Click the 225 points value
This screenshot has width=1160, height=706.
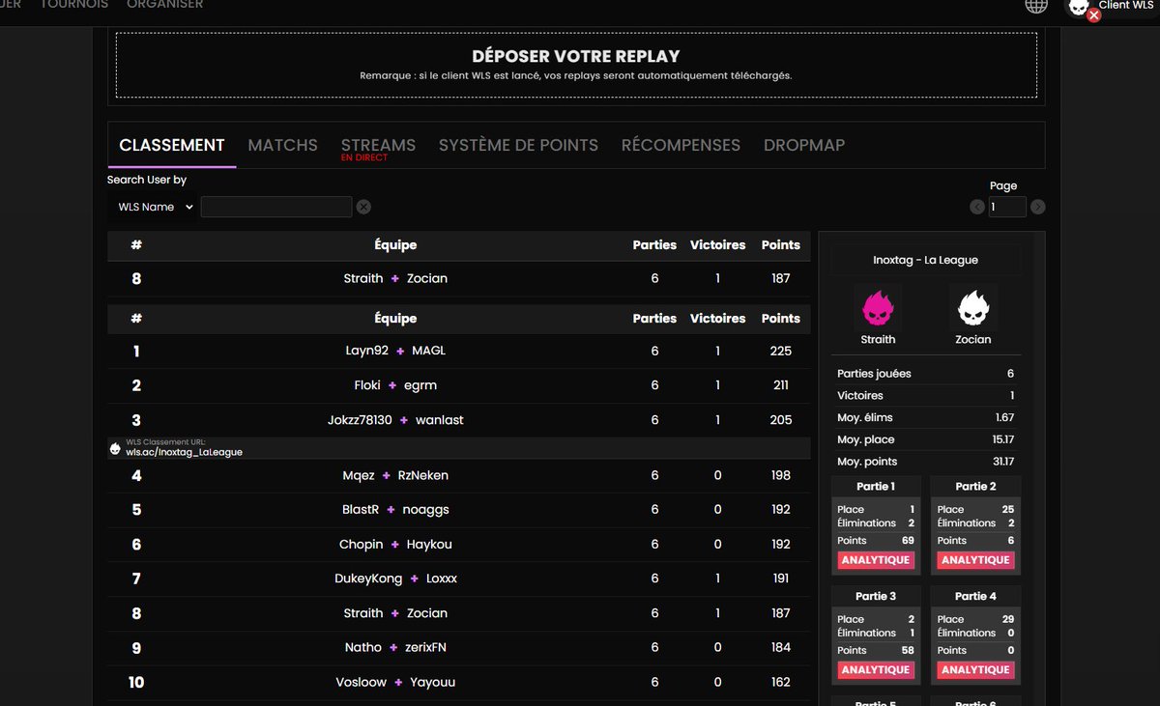point(781,352)
